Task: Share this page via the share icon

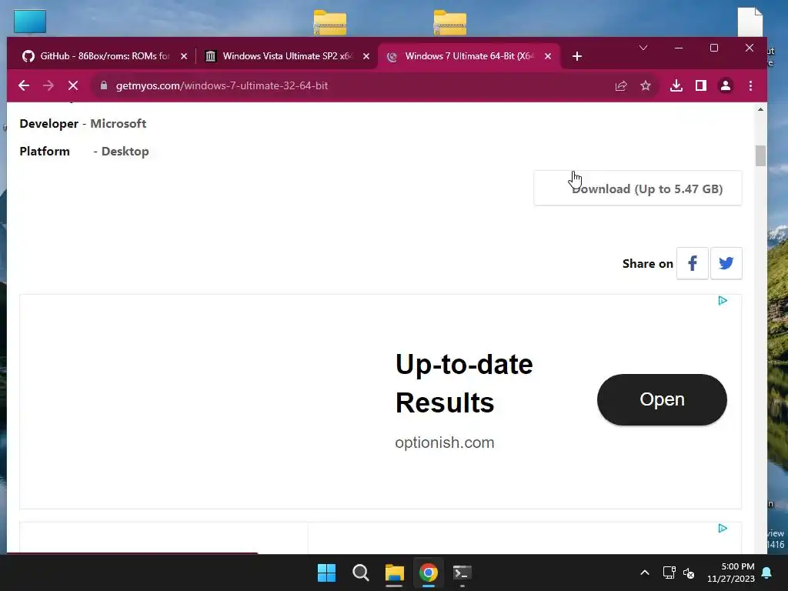Action: tap(621, 86)
